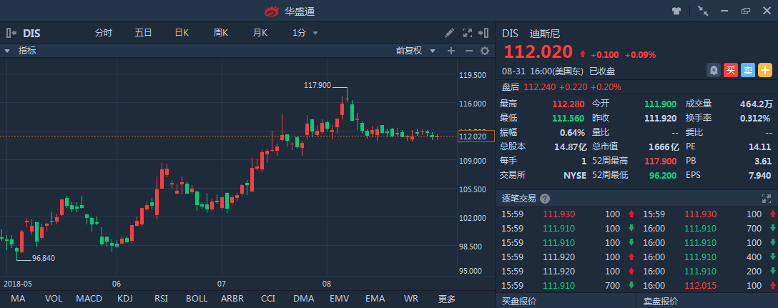The image size is (778, 308).
Task: Enable the WR indicator
Action: pos(411,299)
